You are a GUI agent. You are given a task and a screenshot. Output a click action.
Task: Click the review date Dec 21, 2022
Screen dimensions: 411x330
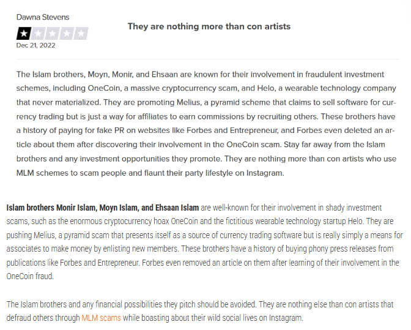click(35, 45)
